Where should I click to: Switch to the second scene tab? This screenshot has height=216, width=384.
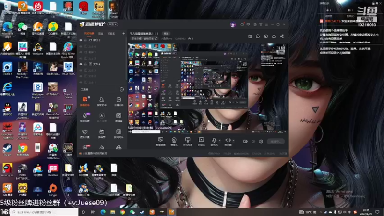[101, 33]
